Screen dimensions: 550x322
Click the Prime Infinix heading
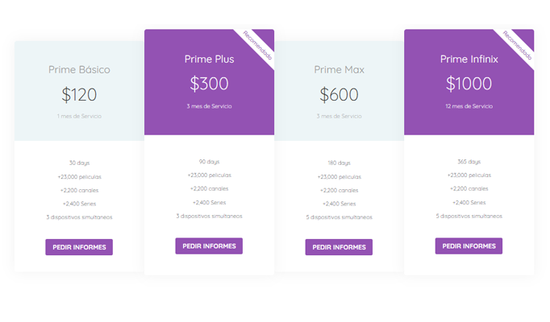click(469, 59)
